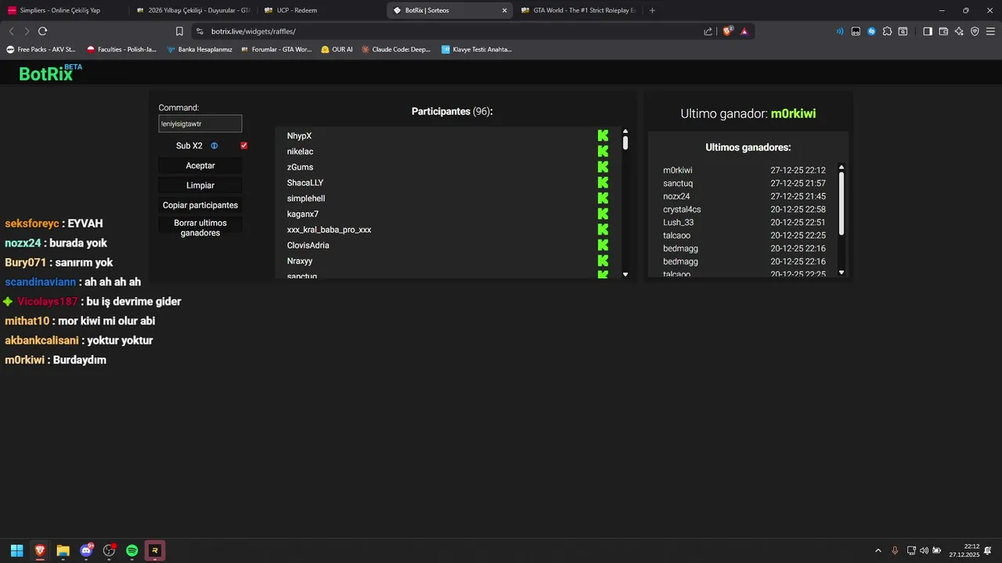Bookmark this page with the bookmark icon

coord(179,31)
